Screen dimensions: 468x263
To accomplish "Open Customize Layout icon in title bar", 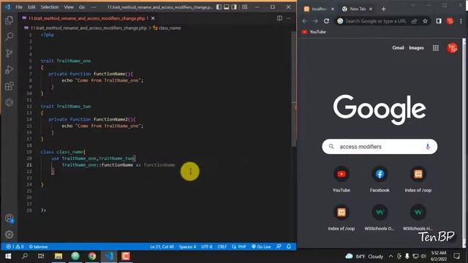I will [x=245, y=7].
